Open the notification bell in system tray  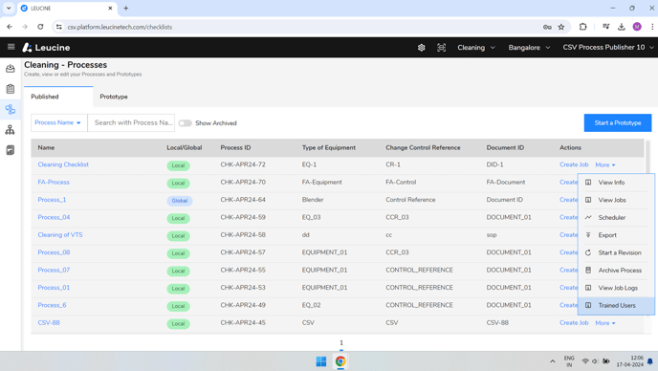[650, 361]
